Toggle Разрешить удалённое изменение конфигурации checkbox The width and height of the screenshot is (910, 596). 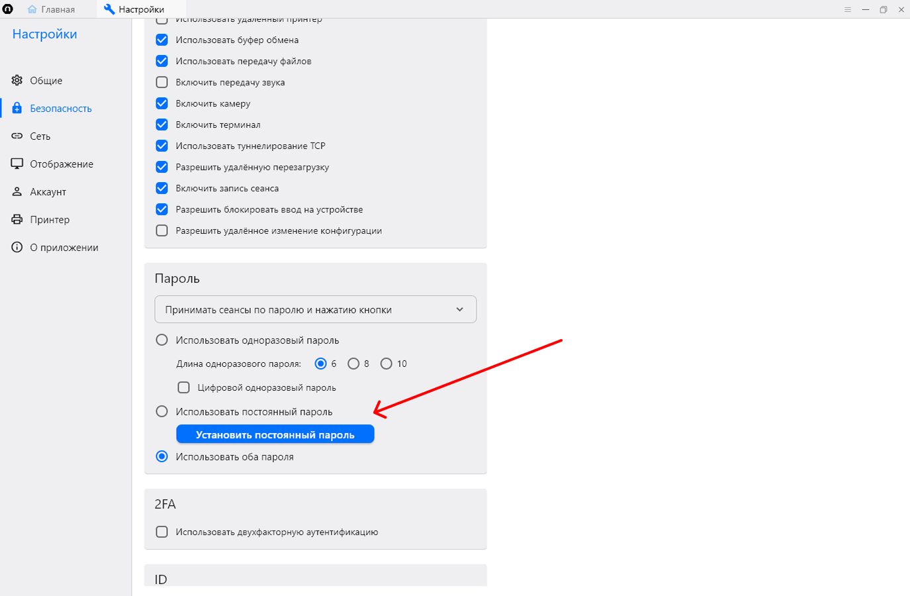point(162,230)
